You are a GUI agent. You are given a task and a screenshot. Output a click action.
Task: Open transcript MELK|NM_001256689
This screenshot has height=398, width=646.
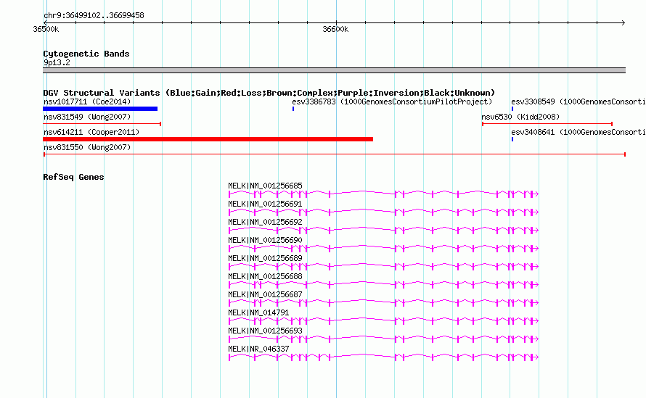pos(266,259)
